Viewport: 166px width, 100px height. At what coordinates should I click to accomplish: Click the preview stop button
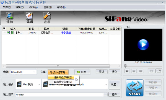pos(141,71)
